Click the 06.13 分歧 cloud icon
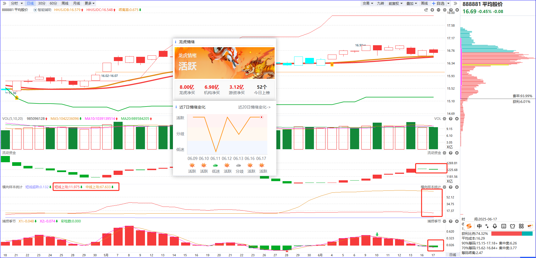Screen dimensions: 536x258 239,165
